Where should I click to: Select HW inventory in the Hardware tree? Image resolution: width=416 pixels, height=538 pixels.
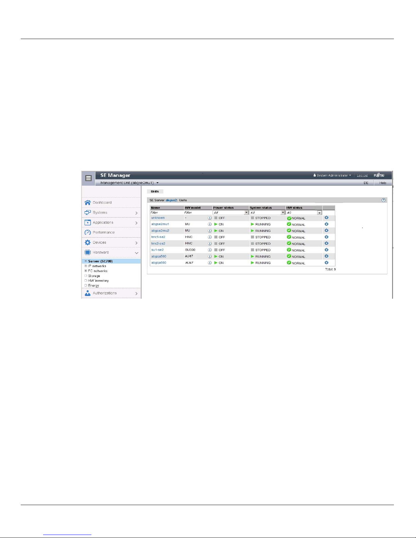[98, 281]
